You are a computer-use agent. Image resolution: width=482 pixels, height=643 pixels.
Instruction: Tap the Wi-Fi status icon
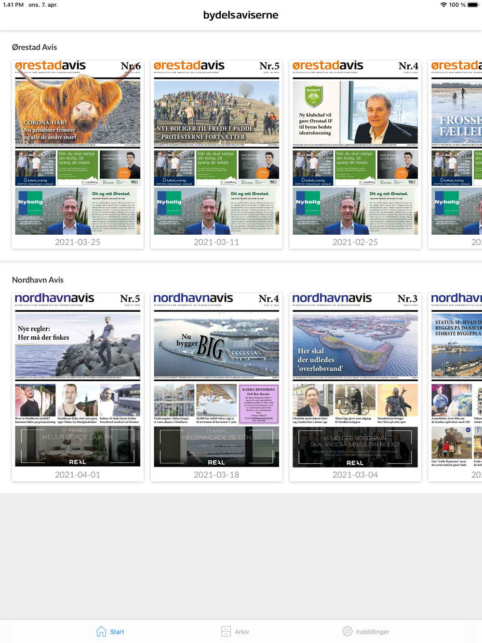point(443,5)
